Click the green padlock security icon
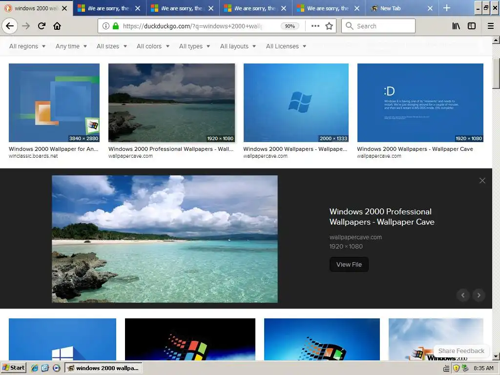500x375 pixels. [x=116, y=26]
